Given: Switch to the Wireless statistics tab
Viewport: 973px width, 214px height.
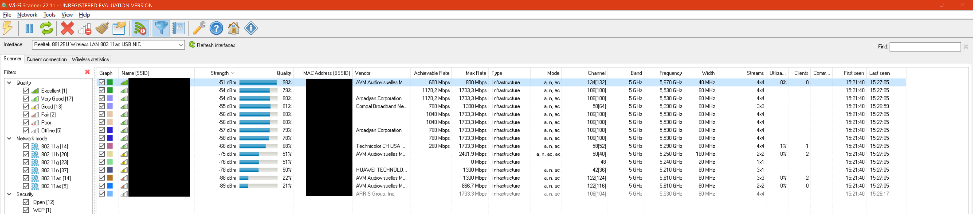Looking at the screenshot, I should point(90,60).
